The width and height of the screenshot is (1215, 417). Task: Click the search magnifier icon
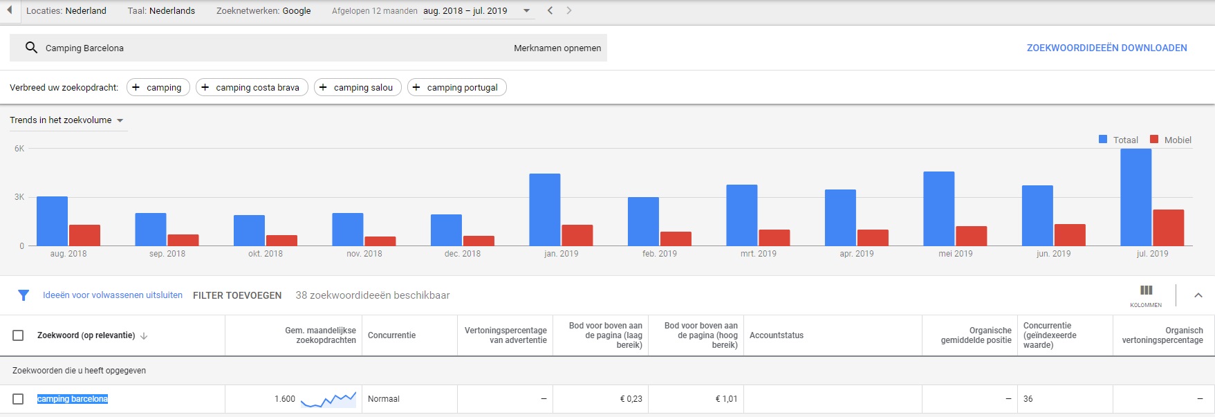31,48
